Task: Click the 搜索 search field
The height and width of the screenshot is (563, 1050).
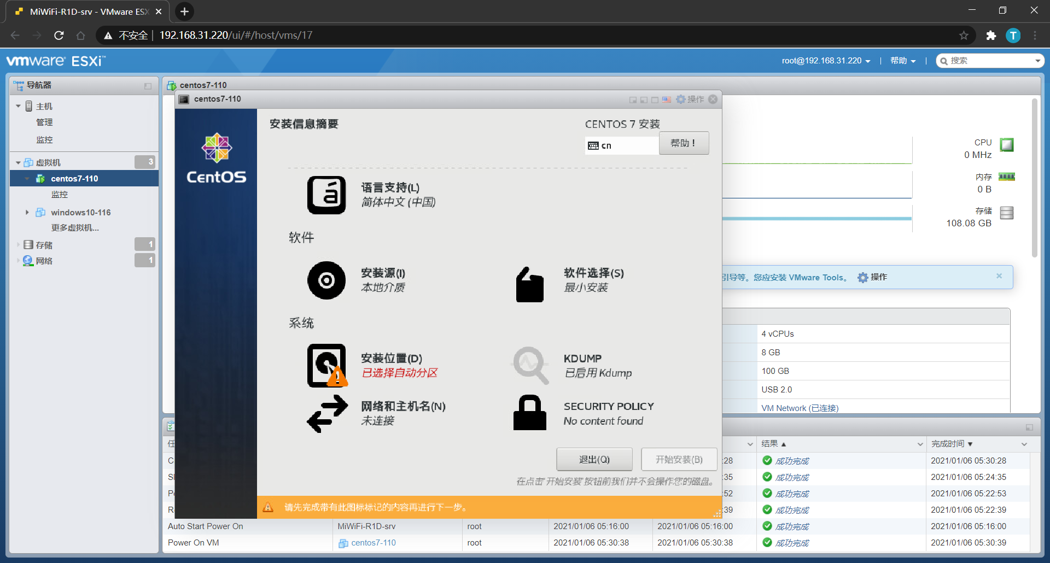Action: click(990, 61)
